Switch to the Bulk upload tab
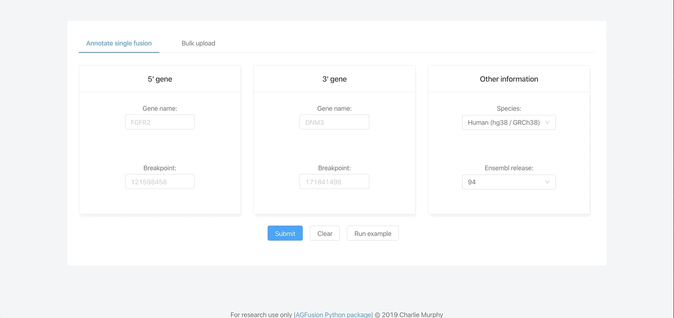This screenshot has width=674, height=318. tap(198, 43)
